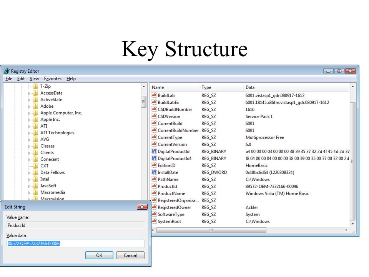Screen dimensions: 369x277
Task: Expand the ATI Technologies key
Action: [29, 133]
